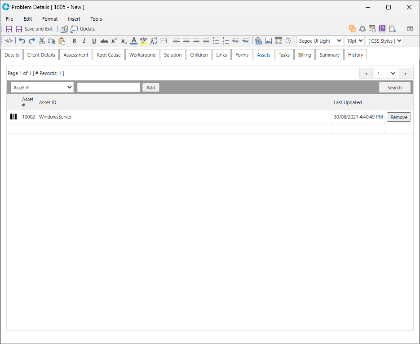Click the HTML source view icon
Image resolution: width=420 pixels, height=344 pixels.
click(x=9, y=41)
